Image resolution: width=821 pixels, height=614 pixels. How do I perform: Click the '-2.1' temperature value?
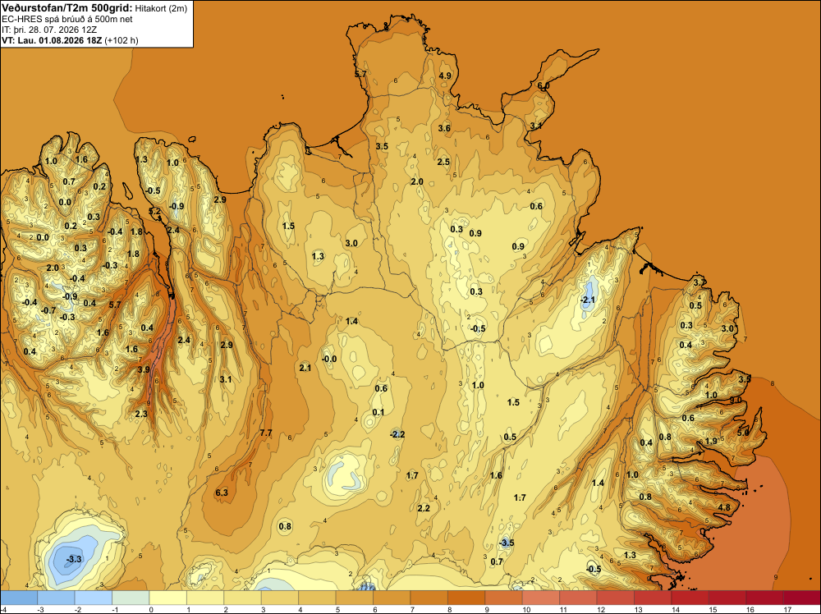point(588,300)
